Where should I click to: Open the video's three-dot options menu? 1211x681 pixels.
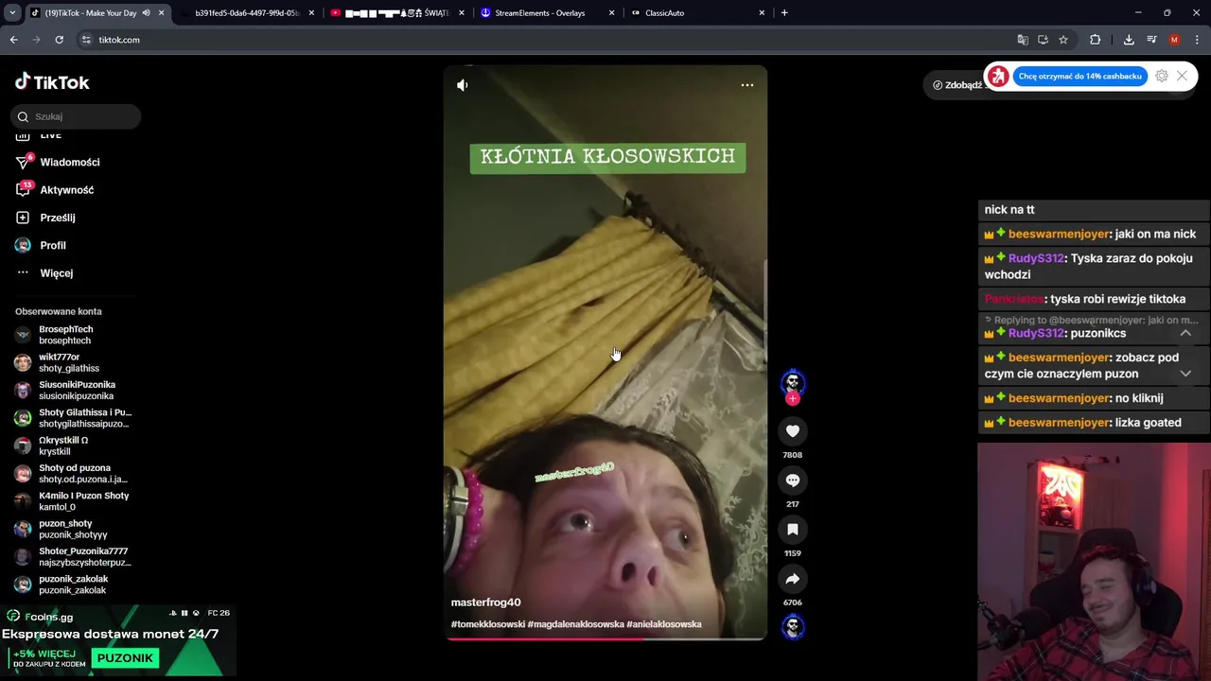pyautogui.click(x=747, y=85)
